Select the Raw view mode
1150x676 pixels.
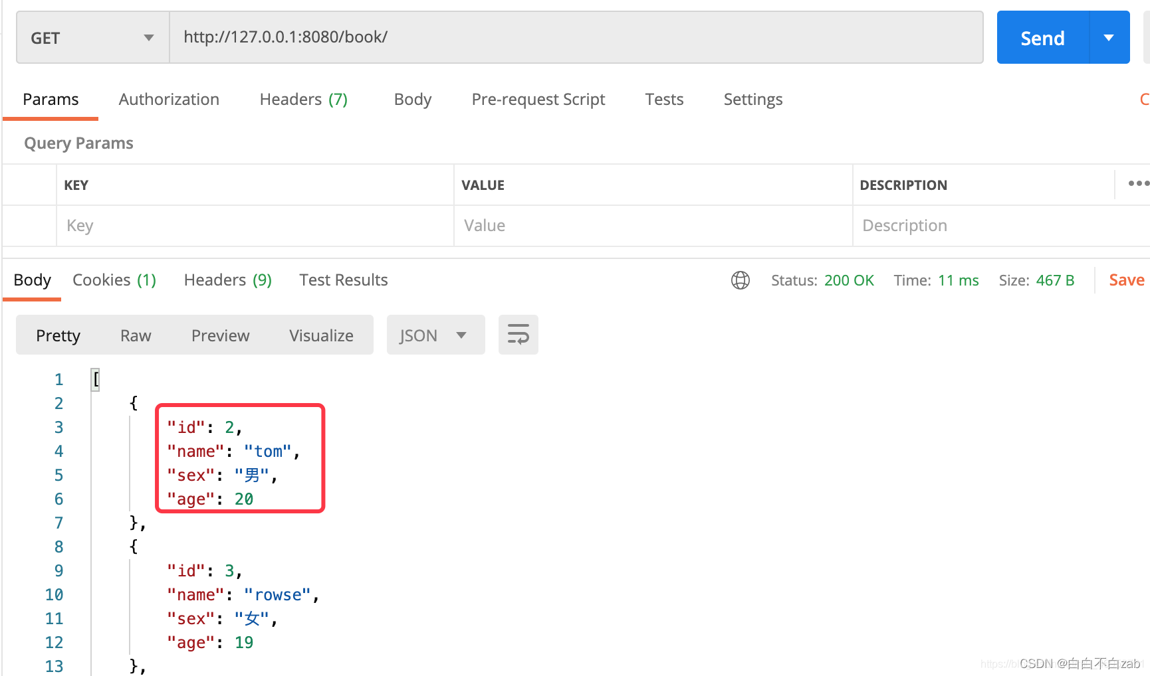tap(136, 335)
